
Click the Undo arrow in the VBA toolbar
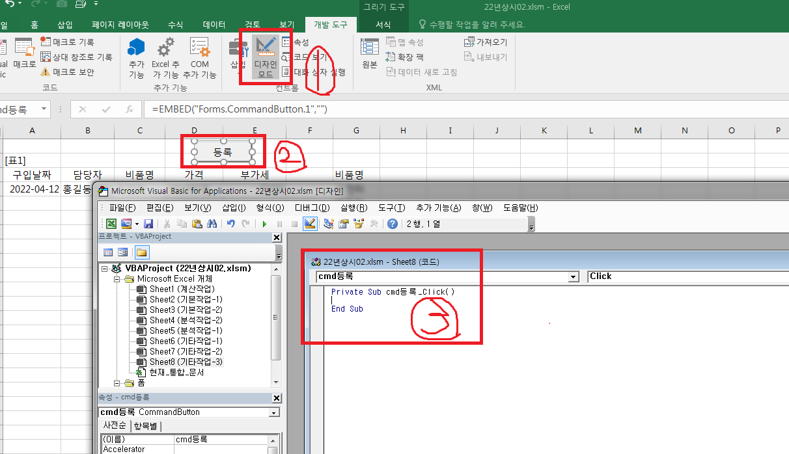[230, 224]
